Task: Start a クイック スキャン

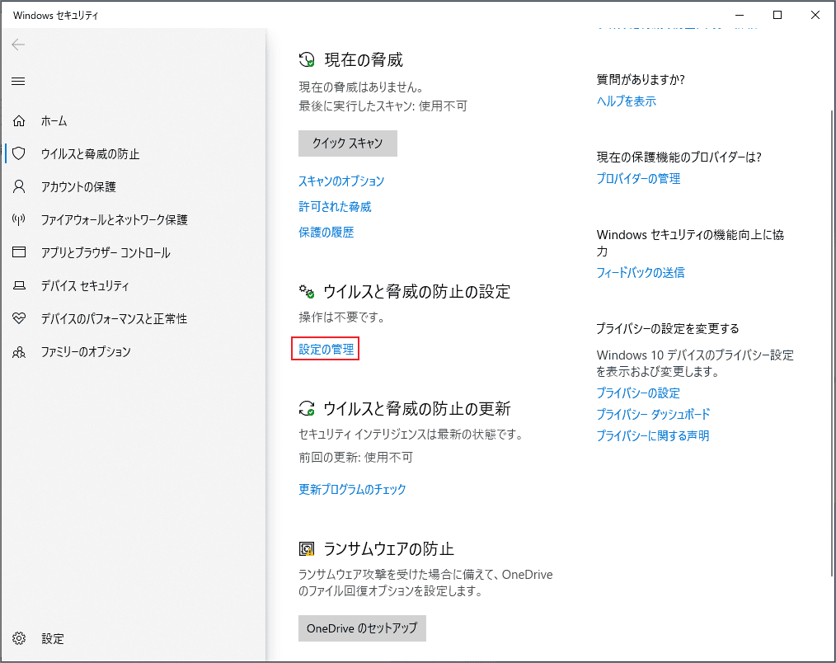Action: coord(348,143)
